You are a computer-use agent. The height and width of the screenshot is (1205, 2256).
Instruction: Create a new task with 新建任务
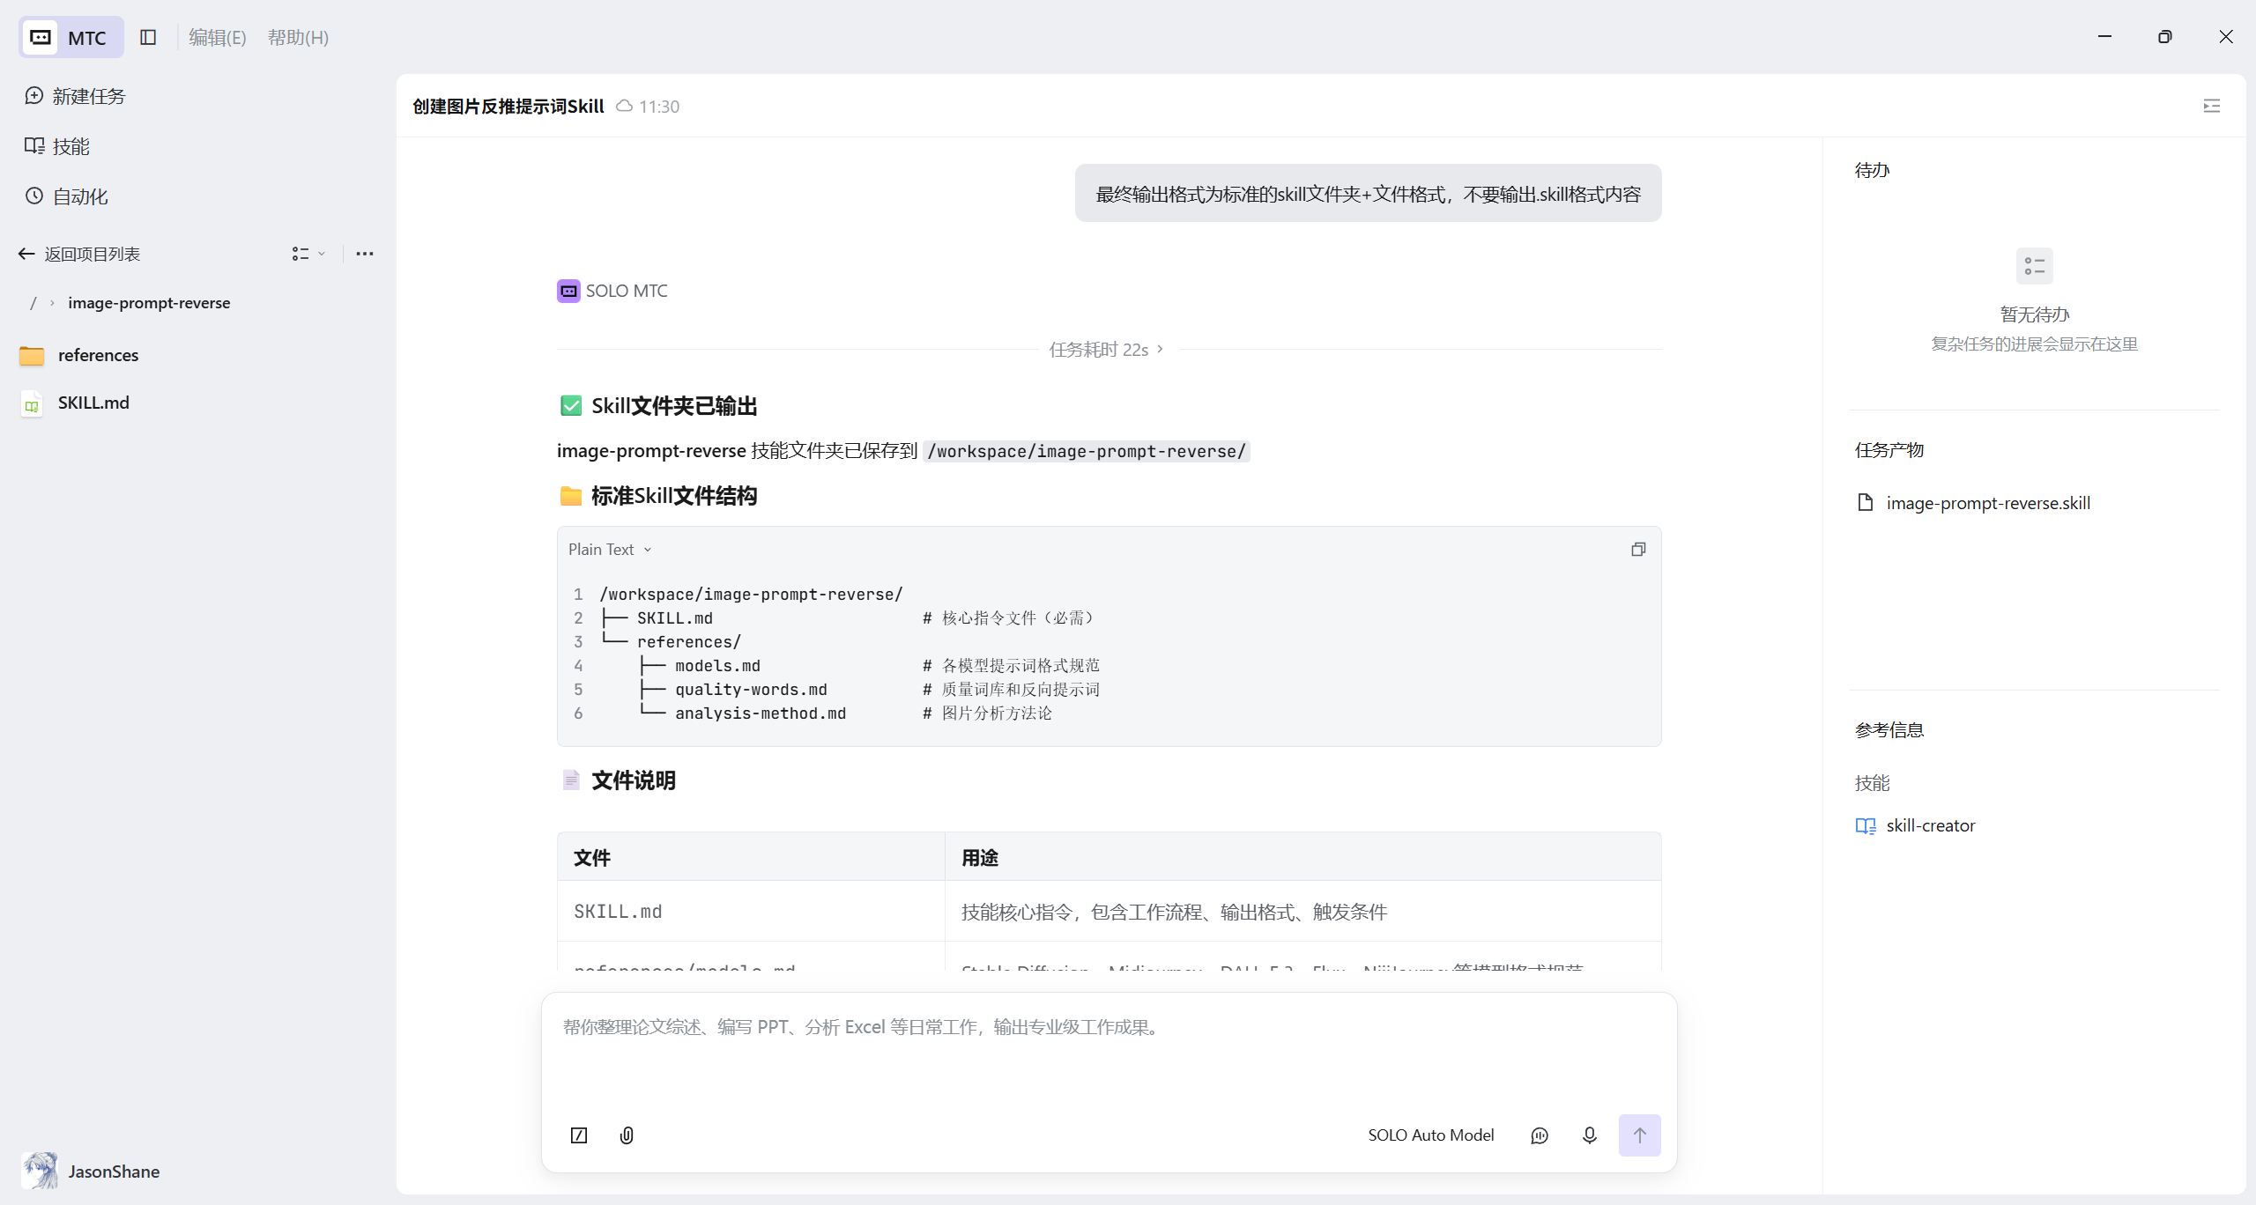76,96
